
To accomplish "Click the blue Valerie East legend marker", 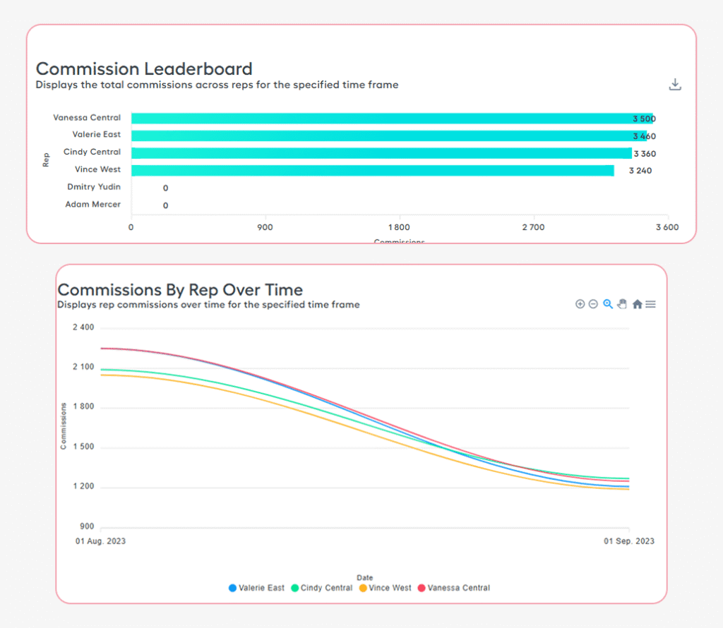I will (232, 588).
